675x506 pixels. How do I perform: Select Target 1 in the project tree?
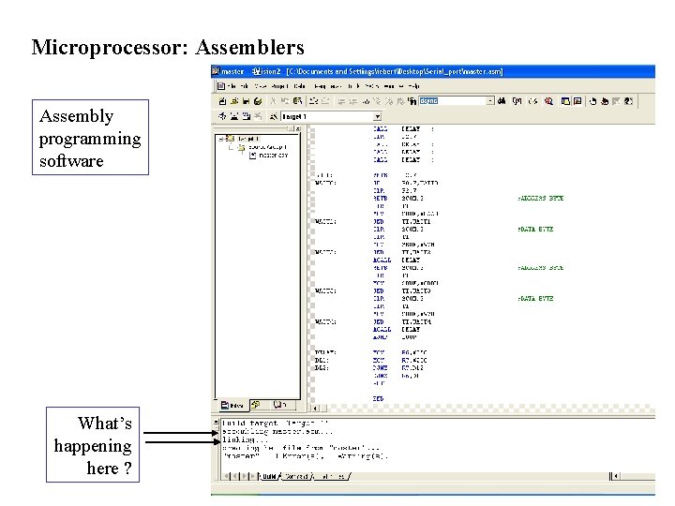(x=248, y=139)
